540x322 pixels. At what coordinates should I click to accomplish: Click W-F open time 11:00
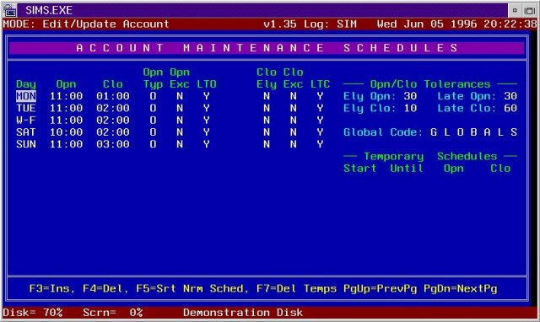click(x=66, y=120)
